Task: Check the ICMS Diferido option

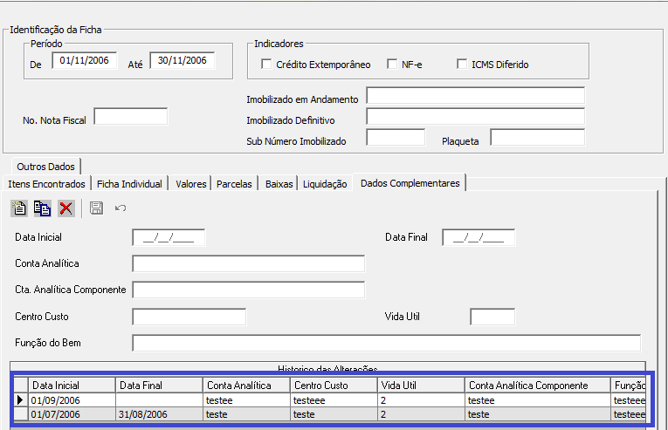Action: (462, 64)
